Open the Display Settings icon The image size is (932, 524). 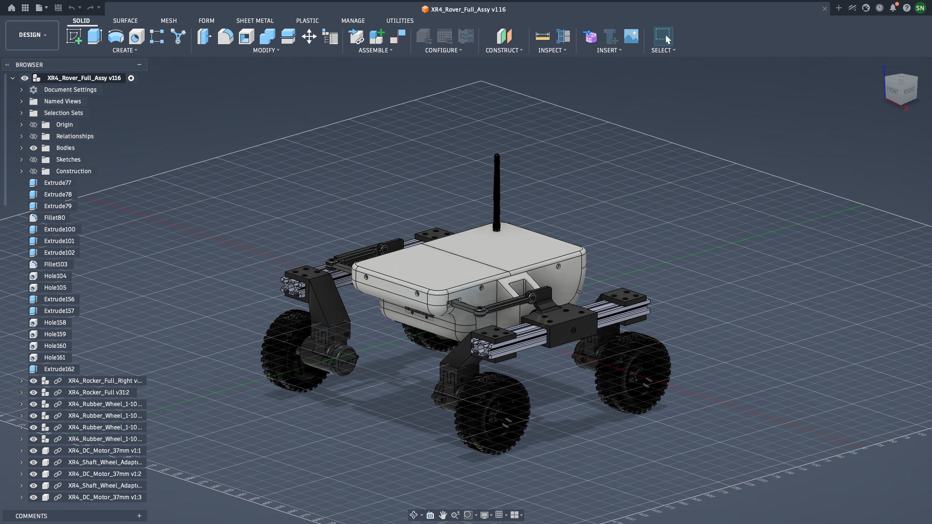[x=484, y=515]
